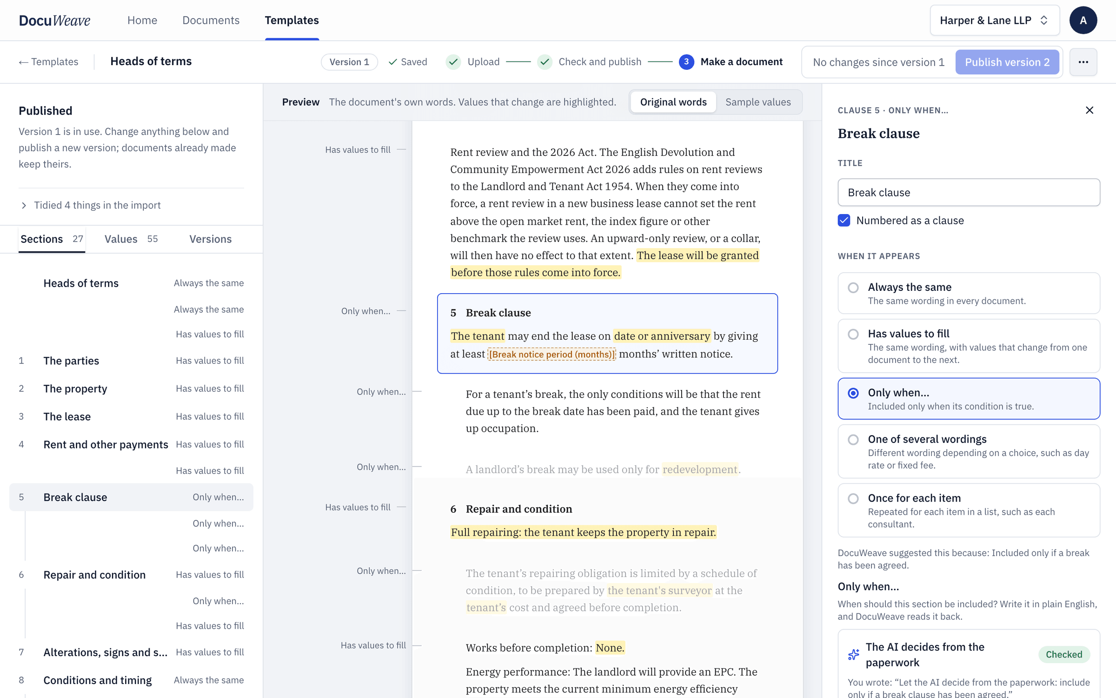The image size is (1116, 698).
Task: Click the Checked status badge
Action: coord(1064,654)
